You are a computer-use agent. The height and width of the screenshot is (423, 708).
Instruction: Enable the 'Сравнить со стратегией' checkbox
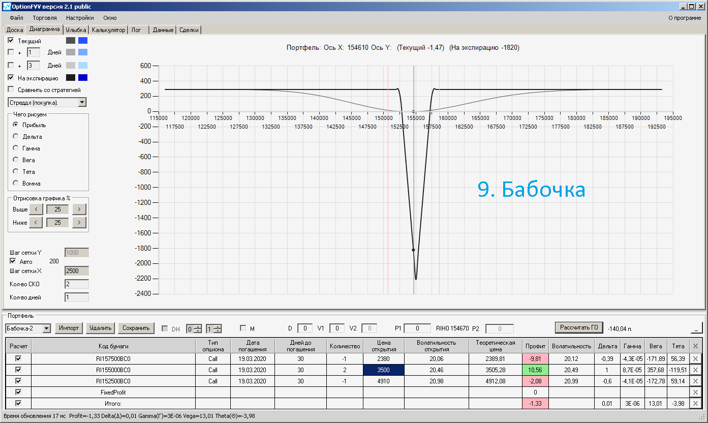(x=11, y=90)
